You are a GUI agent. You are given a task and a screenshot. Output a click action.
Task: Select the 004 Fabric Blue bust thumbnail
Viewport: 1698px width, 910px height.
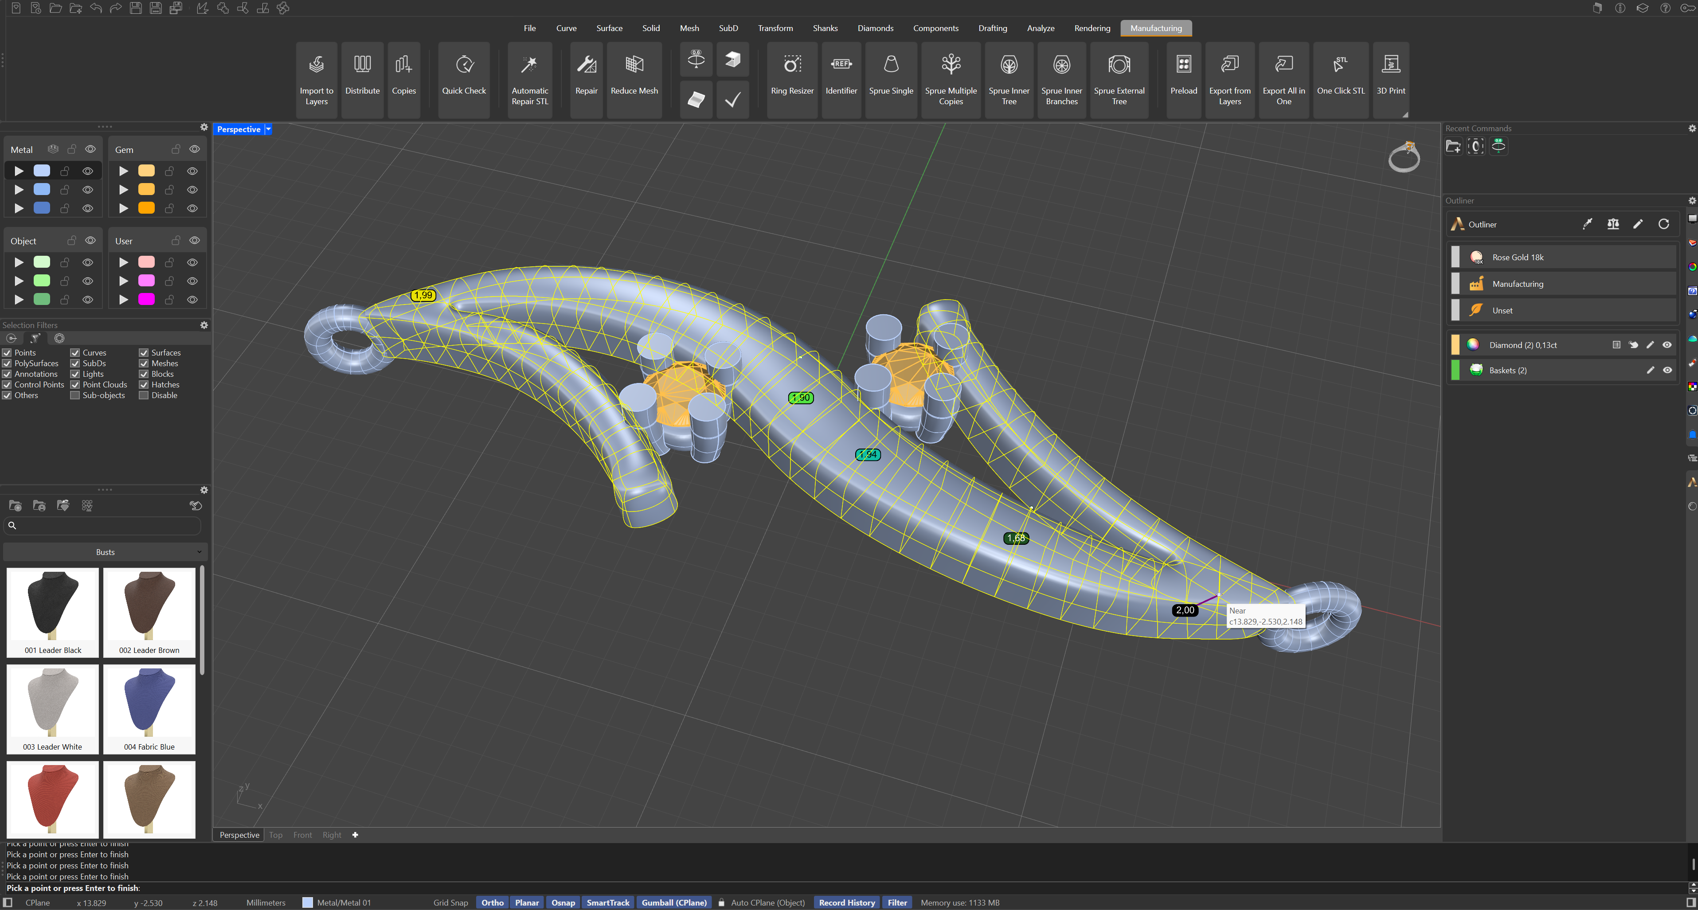[x=149, y=709]
